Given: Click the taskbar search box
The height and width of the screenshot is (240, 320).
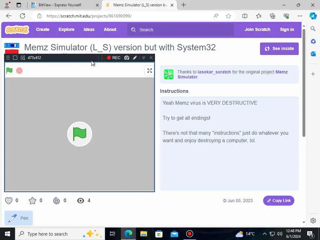Looking at the screenshot, I should click(60, 234).
